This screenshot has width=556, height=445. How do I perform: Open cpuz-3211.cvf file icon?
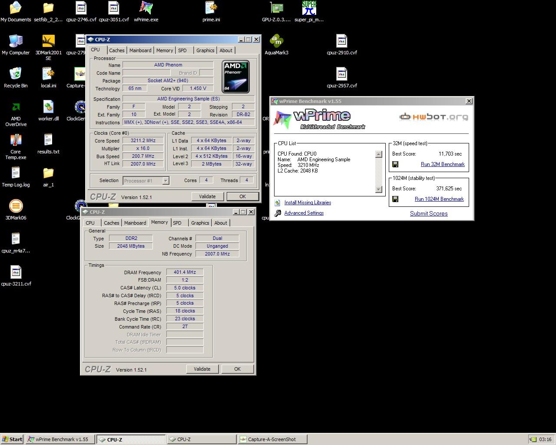16,276
